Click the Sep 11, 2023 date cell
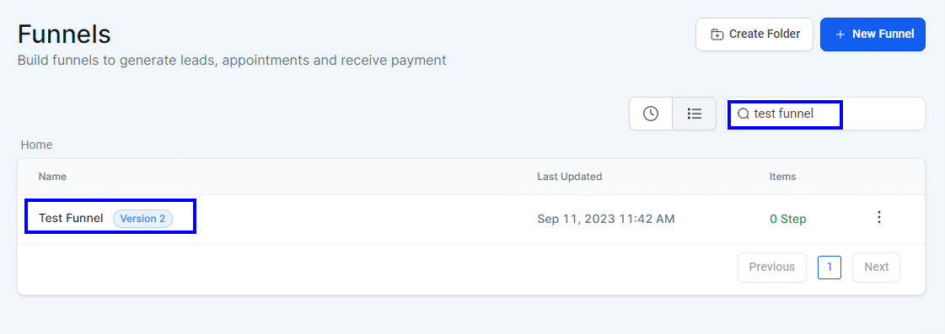 (605, 219)
